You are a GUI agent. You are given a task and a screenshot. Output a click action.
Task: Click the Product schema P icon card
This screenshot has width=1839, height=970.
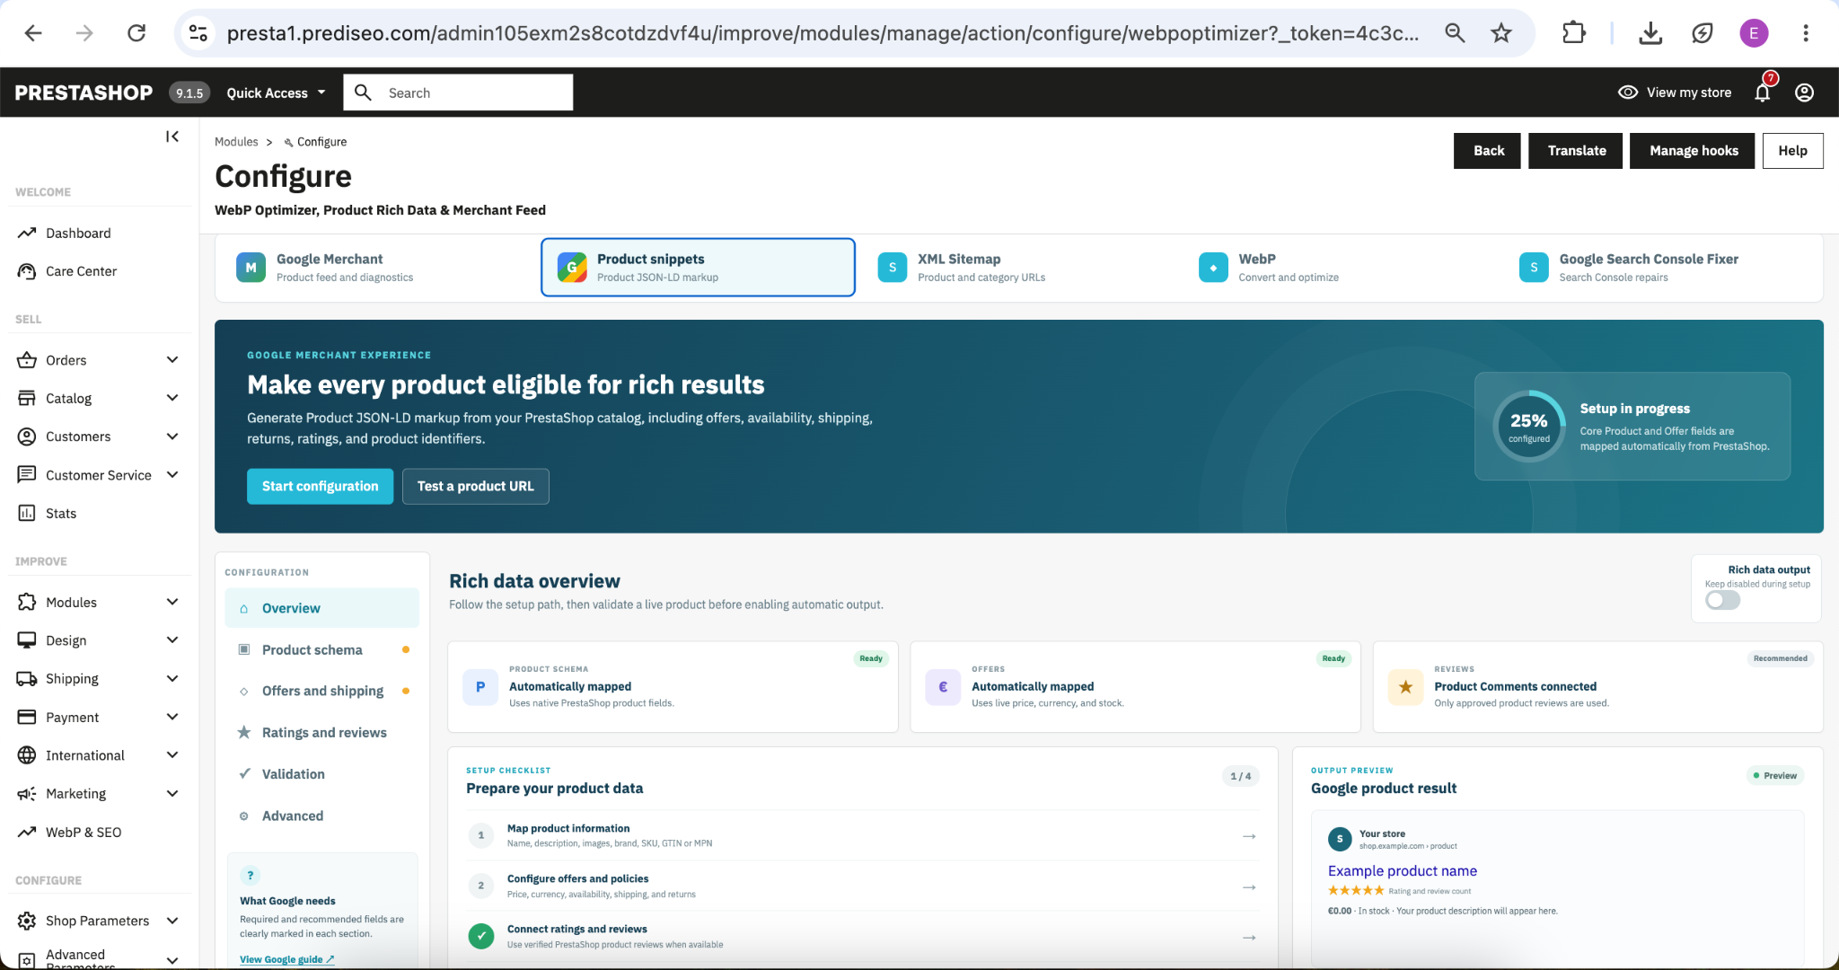point(480,687)
